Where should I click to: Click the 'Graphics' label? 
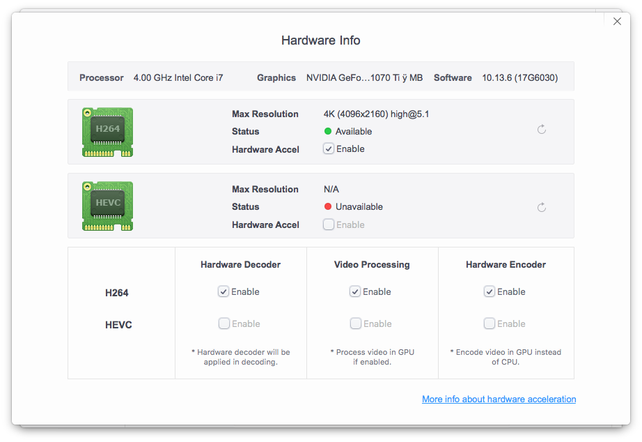coord(276,77)
